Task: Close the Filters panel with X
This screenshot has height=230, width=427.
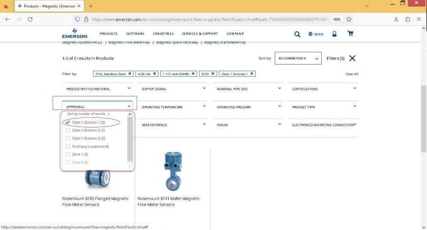Action: 352,58
